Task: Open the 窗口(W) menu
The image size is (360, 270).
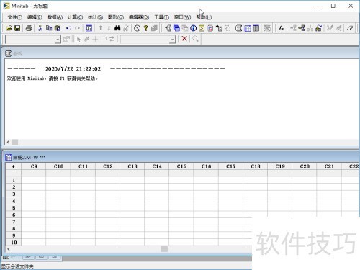Action: [182, 17]
